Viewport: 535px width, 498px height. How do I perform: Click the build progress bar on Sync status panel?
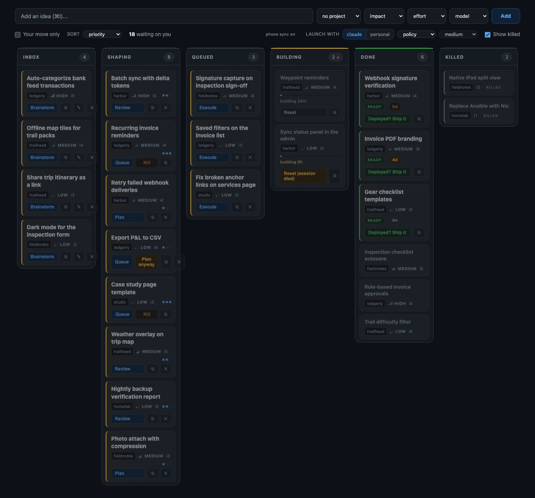[310, 156]
